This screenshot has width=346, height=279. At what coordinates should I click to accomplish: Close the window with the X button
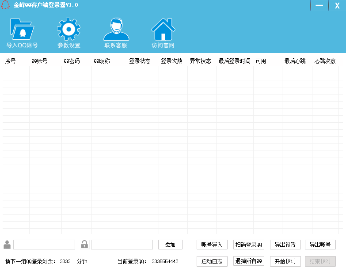click(337, 5)
